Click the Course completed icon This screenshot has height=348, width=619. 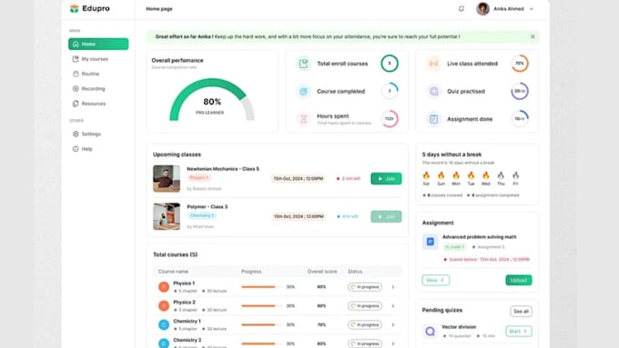pyautogui.click(x=303, y=92)
